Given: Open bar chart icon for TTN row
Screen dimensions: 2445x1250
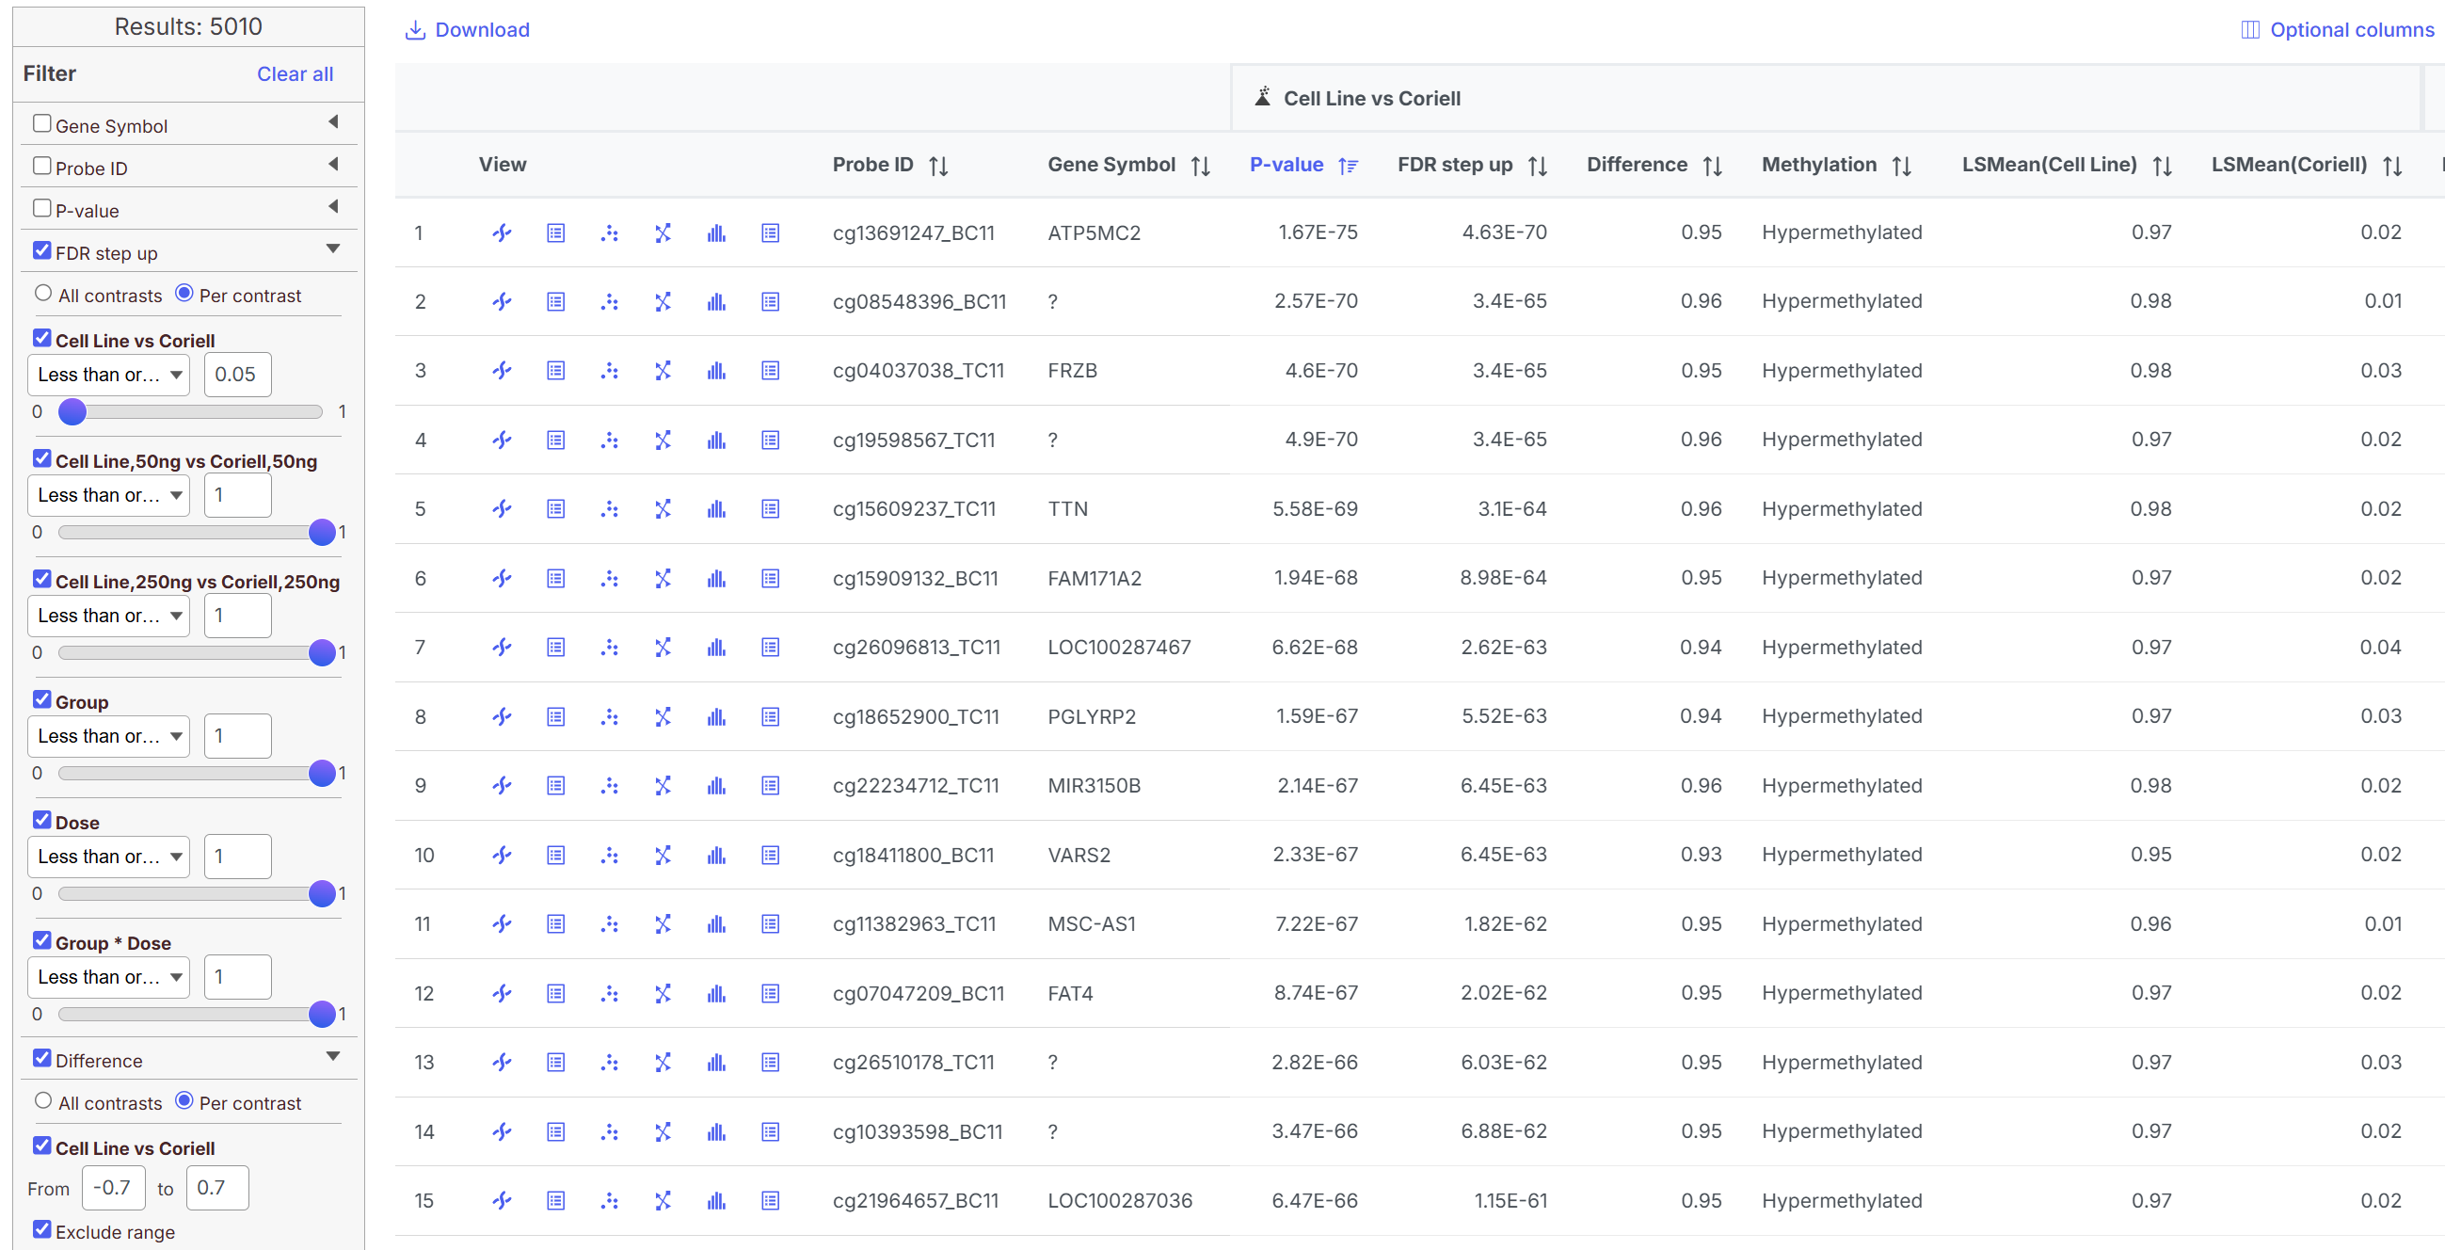Looking at the screenshot, I should (716, 509).
